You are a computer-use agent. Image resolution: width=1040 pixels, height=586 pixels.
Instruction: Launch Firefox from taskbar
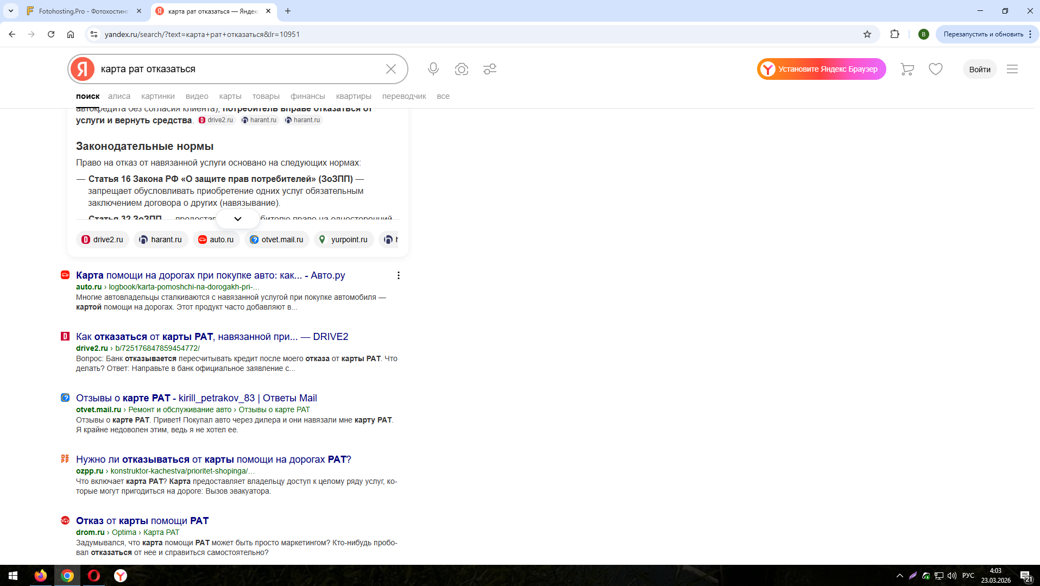41,576
